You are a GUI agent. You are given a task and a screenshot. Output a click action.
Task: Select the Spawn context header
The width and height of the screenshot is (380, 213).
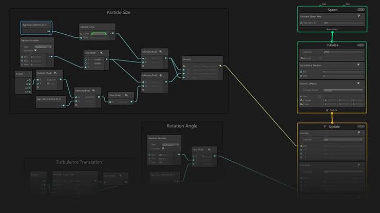pos(333,10)
